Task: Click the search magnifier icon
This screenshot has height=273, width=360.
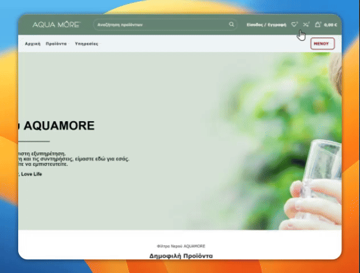Action: 231,24
